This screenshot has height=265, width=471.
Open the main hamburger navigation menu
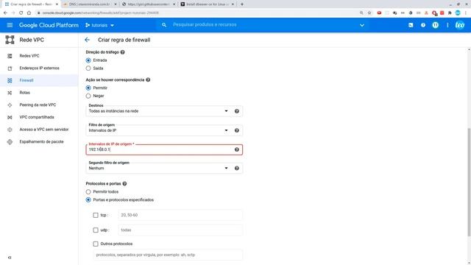[10, 25]
